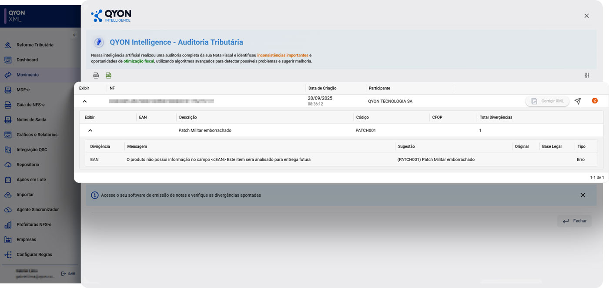Click the paper plane send icon

point(577,101)
